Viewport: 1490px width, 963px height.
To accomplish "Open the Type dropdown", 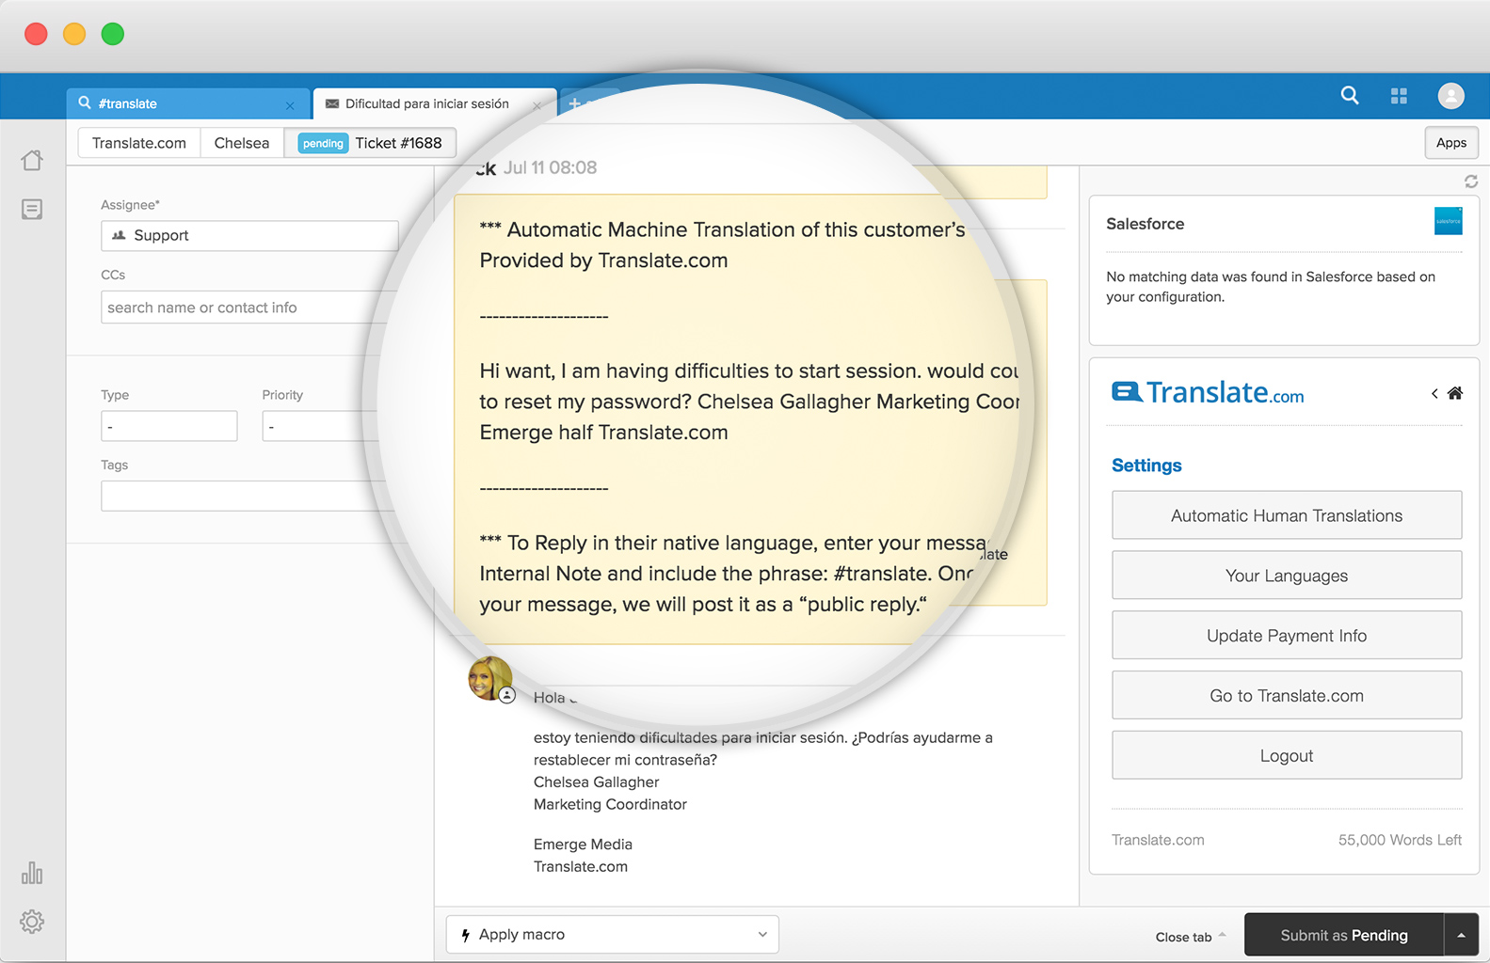I will [x=169, y=426].
